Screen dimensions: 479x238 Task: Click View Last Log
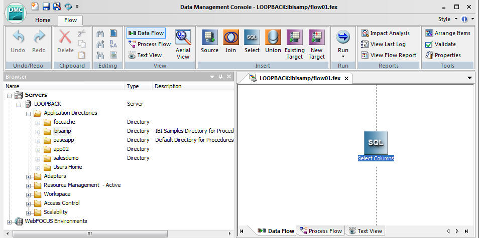[x=384, y=44]
